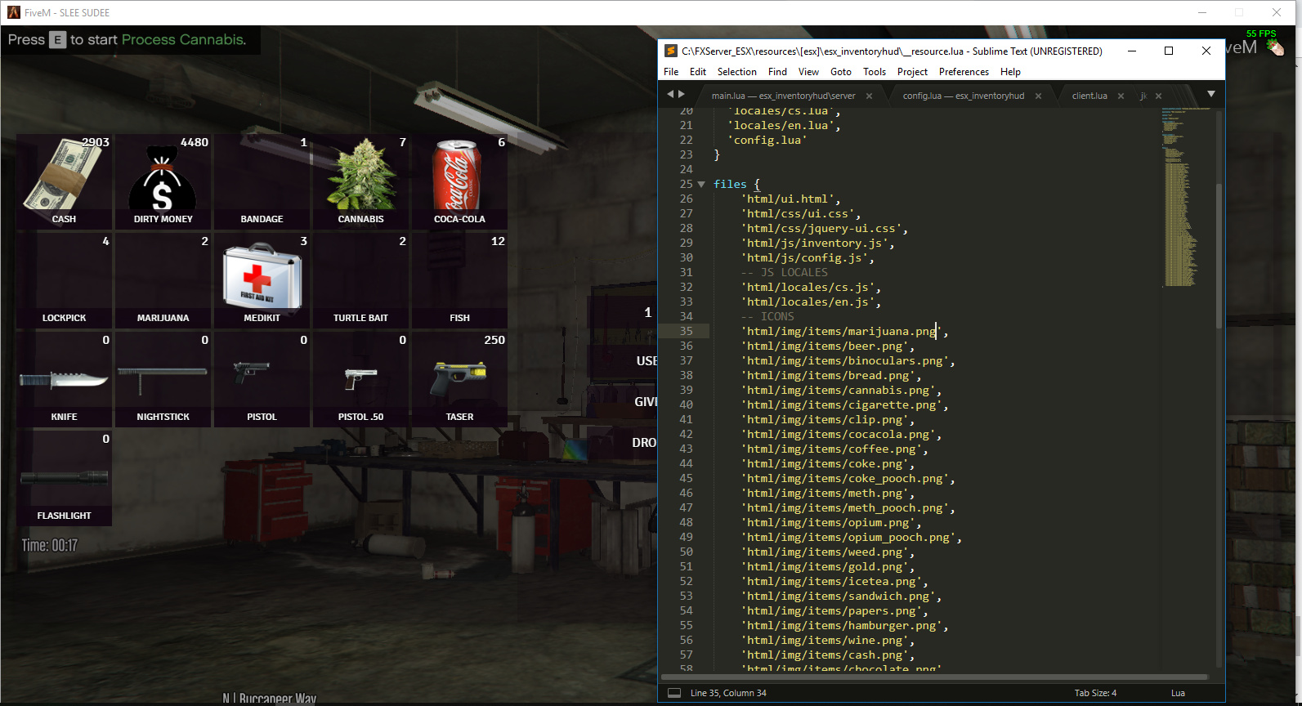The image size is (1302, 706).
Task: Click the code minimap in Sublime Text
Action: pyautogui.click(x=1185, y=196)
